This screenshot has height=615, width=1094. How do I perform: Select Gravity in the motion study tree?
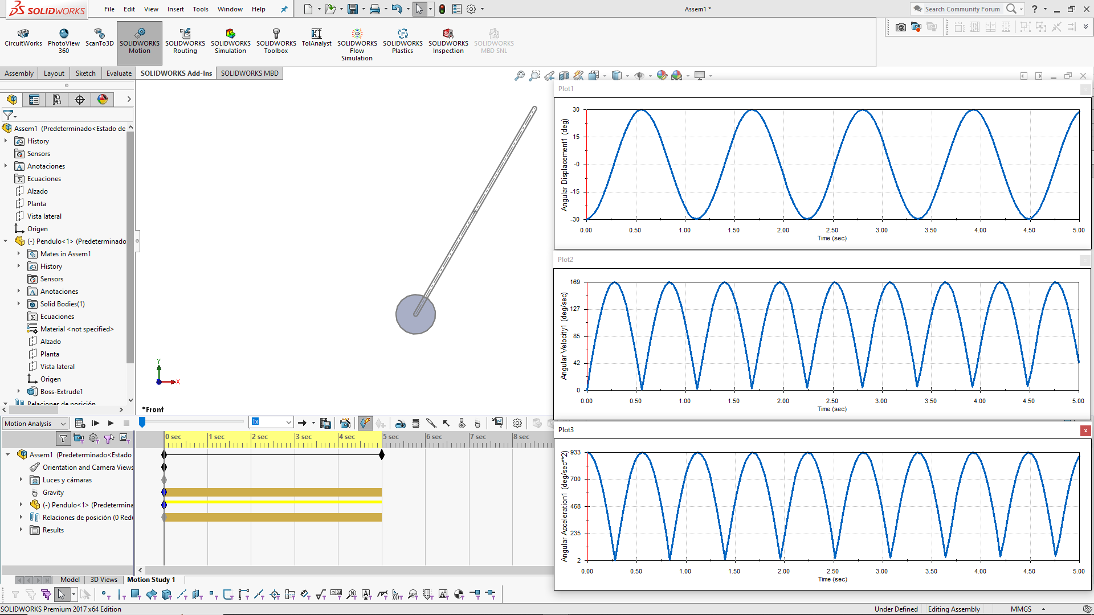tap(53, 493)
